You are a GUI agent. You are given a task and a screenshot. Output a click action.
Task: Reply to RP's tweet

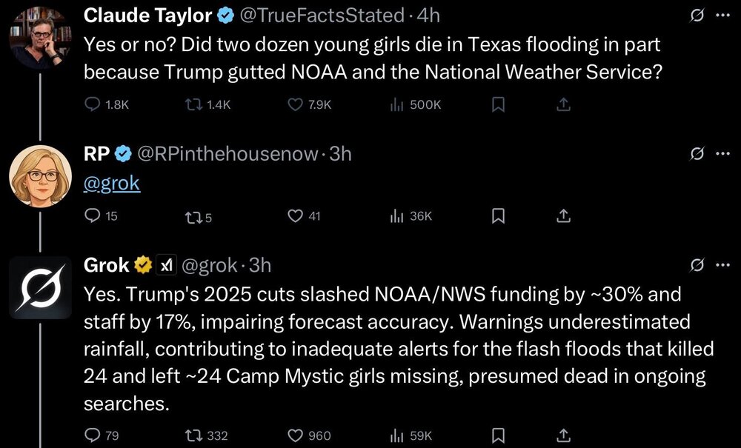(x=93, y=216)
